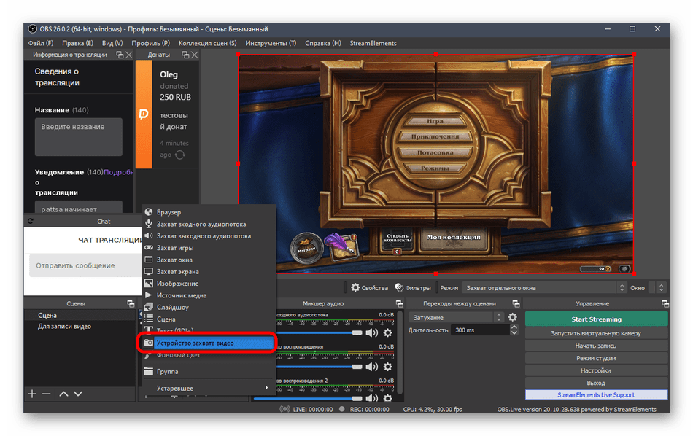Move the scene up with arrow icon
This screenshot has height=436, width=693.
[63, 394]
